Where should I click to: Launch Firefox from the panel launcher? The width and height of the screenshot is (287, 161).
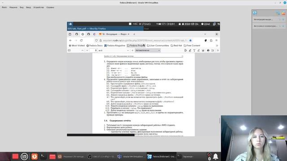click(x=35, y=157)
